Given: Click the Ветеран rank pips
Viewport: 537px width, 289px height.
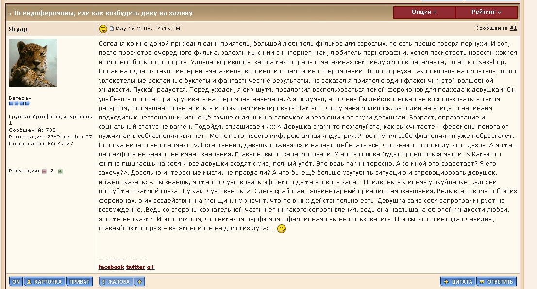Looking at the screenshot, I should point(19,103).
